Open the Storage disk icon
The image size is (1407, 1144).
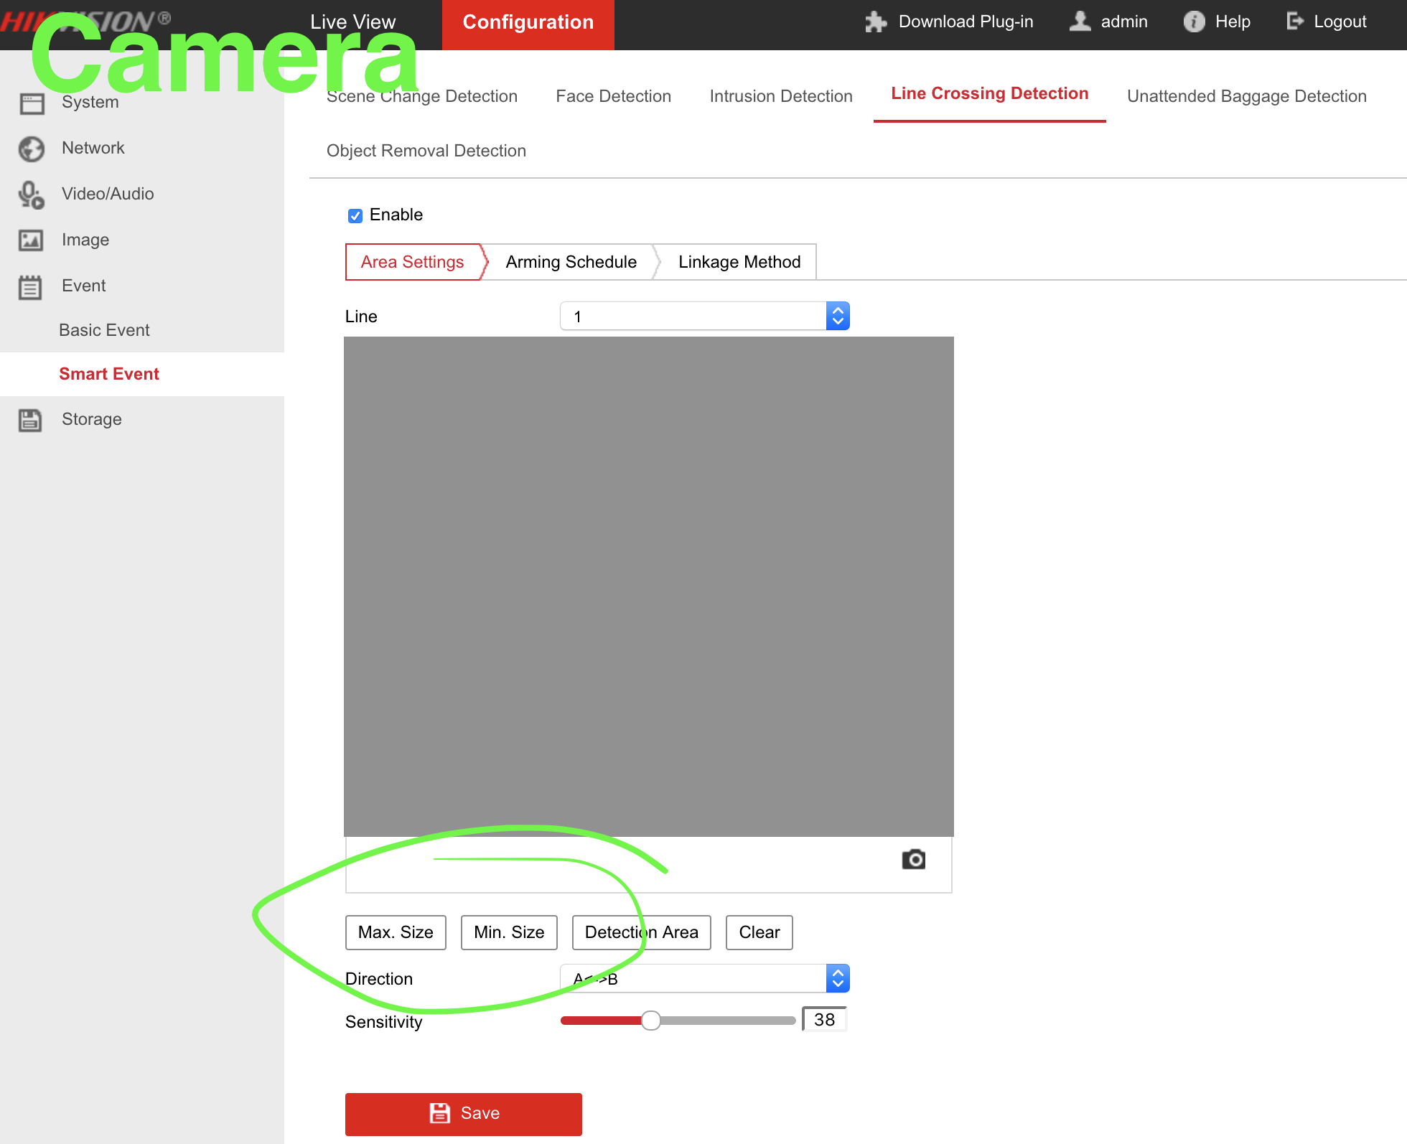click(31, 419)
